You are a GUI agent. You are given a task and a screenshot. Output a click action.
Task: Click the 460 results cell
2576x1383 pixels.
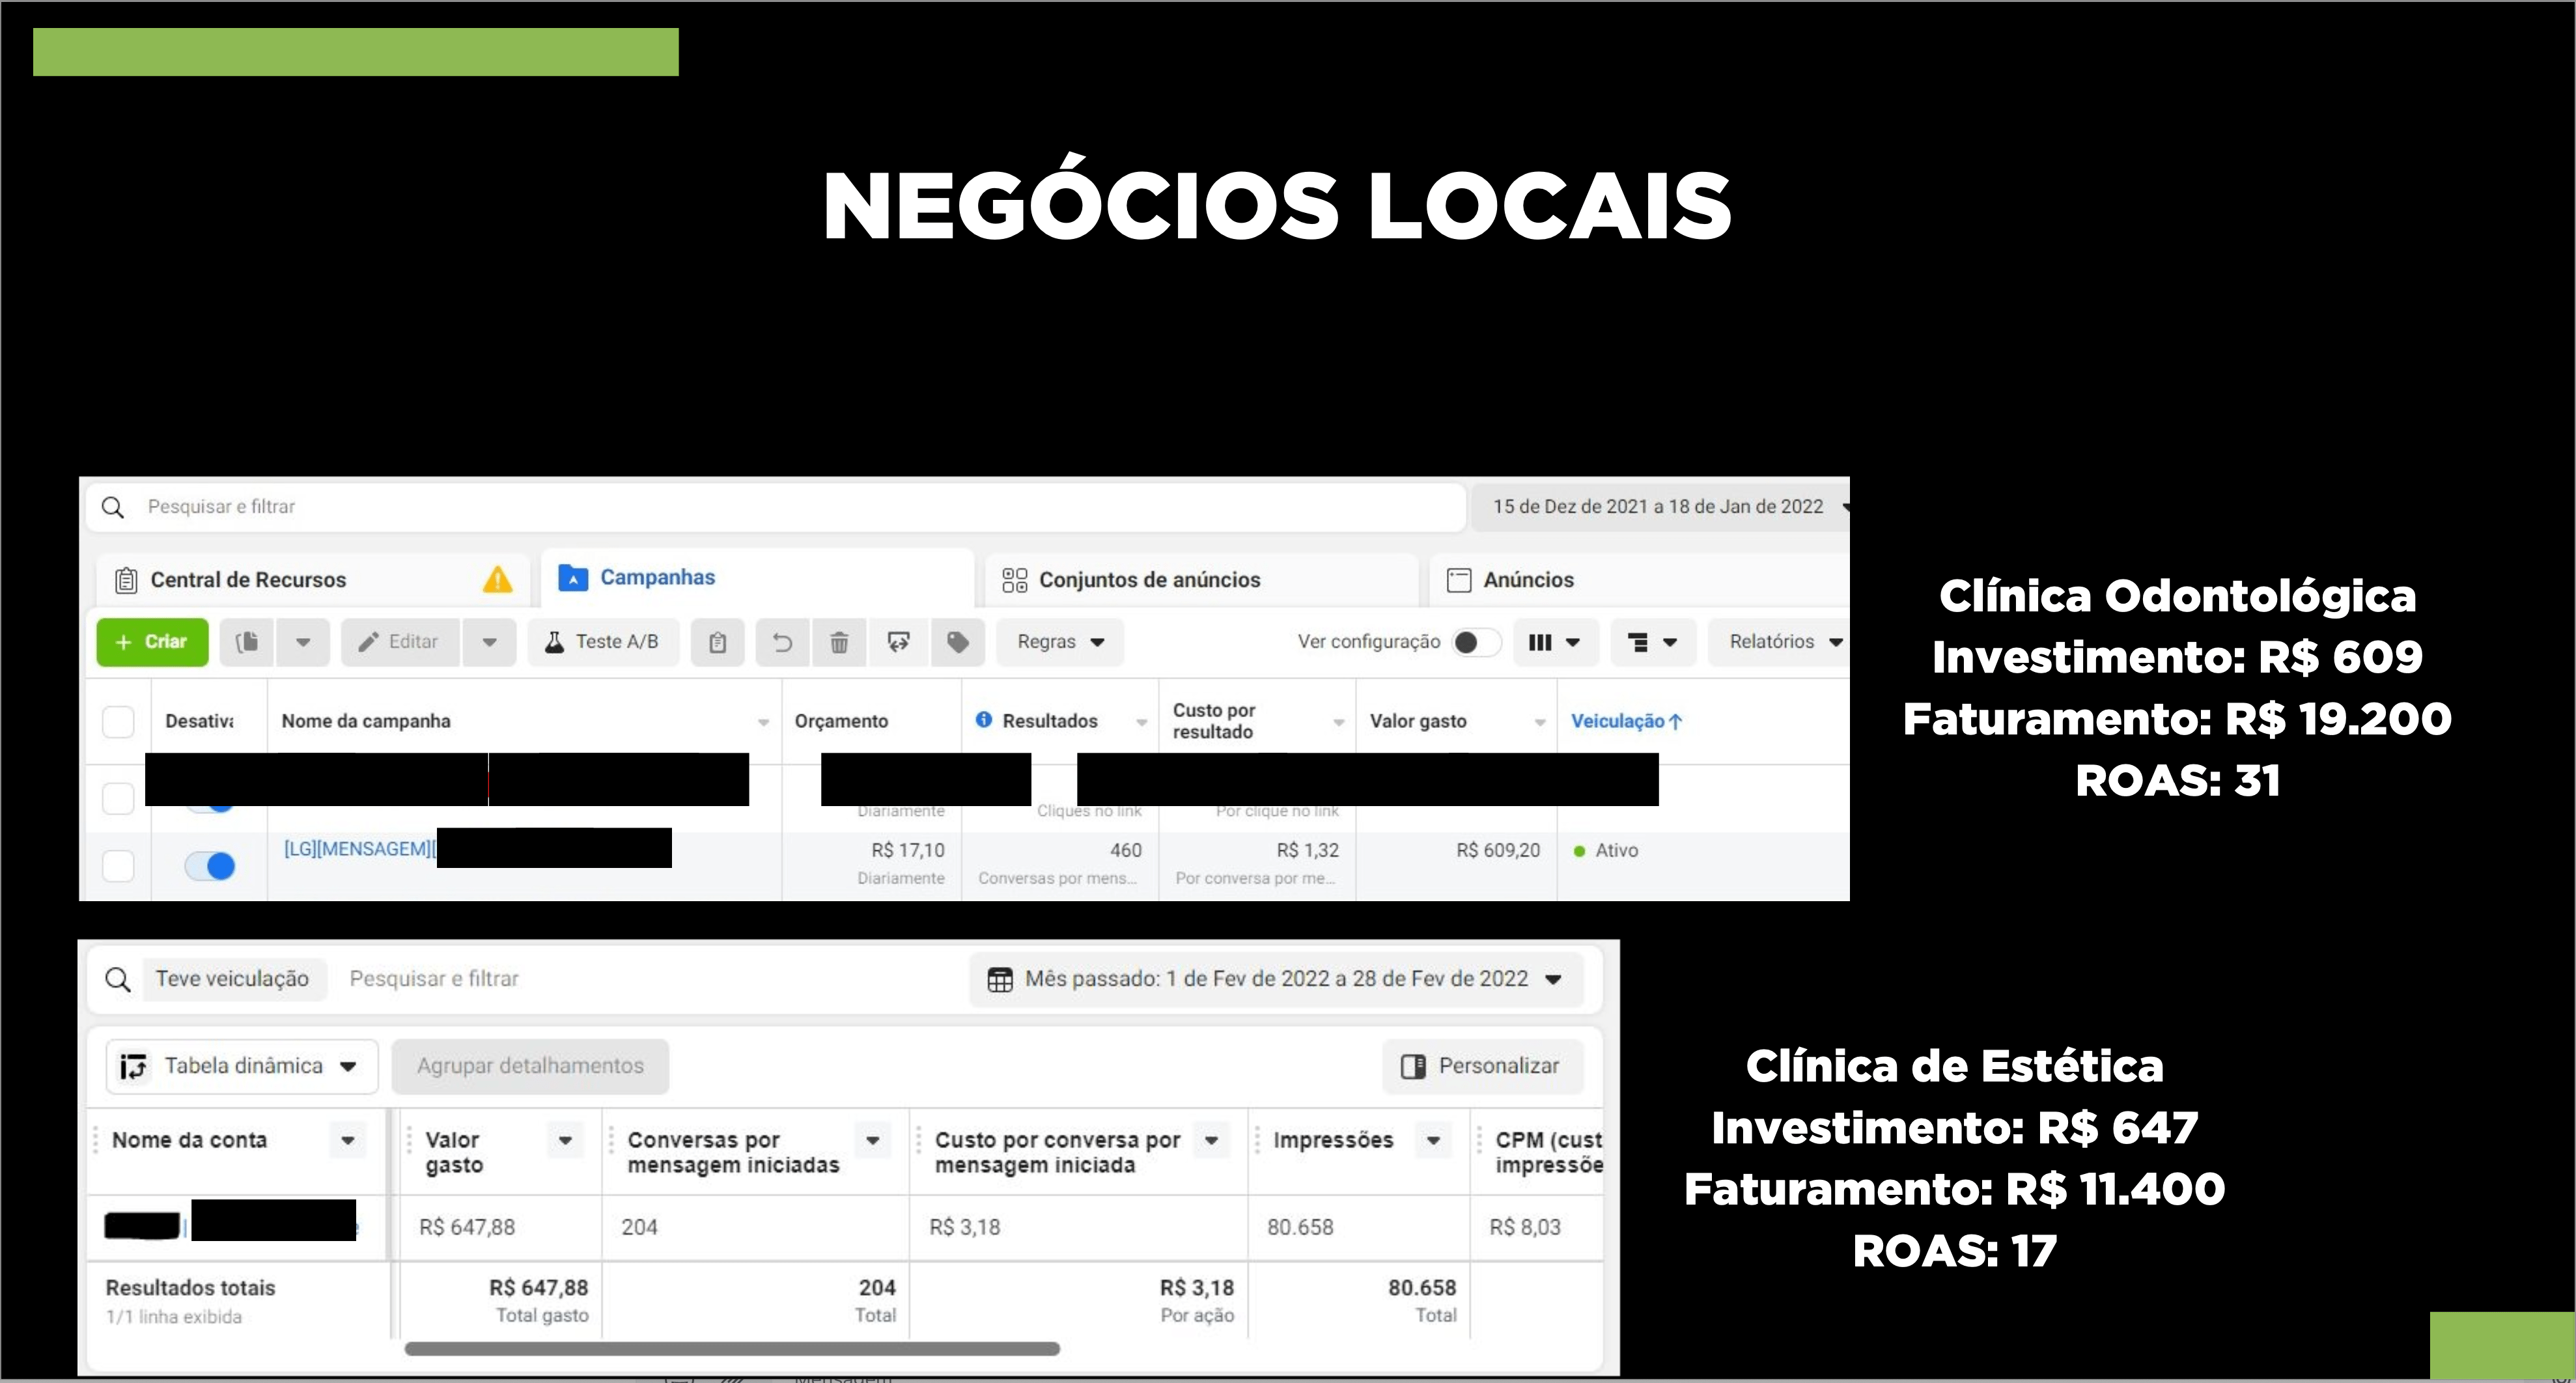(x=1125, y=850)
